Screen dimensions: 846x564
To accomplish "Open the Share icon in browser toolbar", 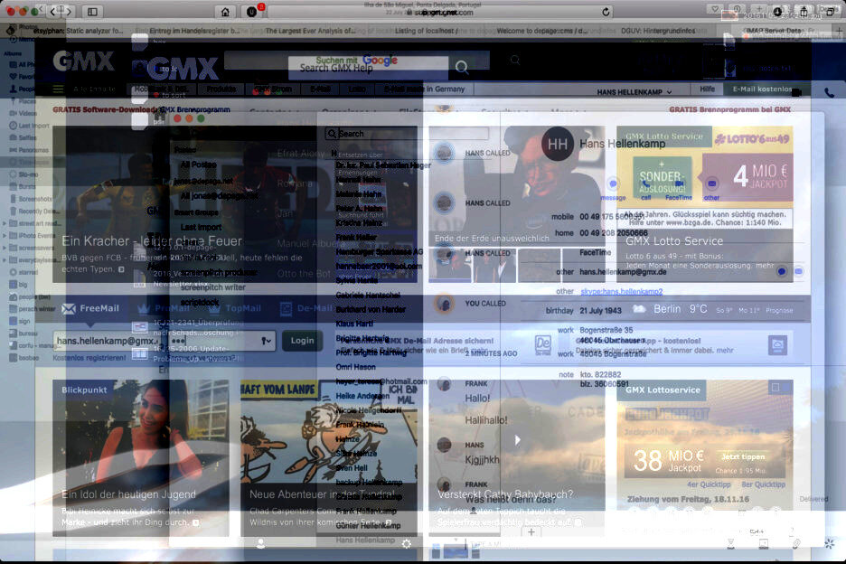I will 804,12.
